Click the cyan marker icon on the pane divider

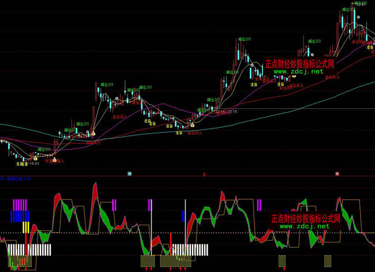click(x=130, y=173)
